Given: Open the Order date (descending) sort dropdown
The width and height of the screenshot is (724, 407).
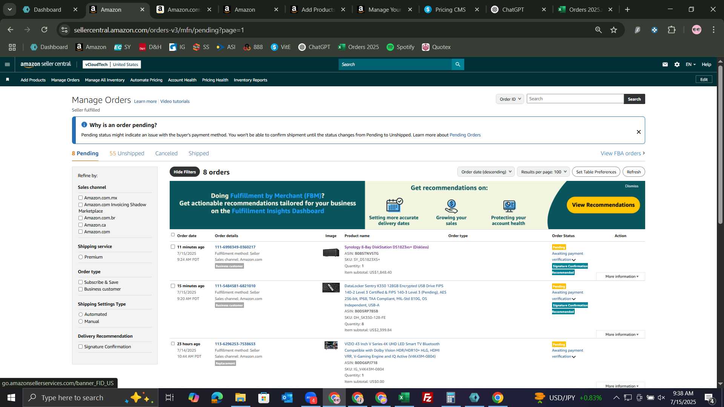Looking at the screenshot, I should (486, 172).
